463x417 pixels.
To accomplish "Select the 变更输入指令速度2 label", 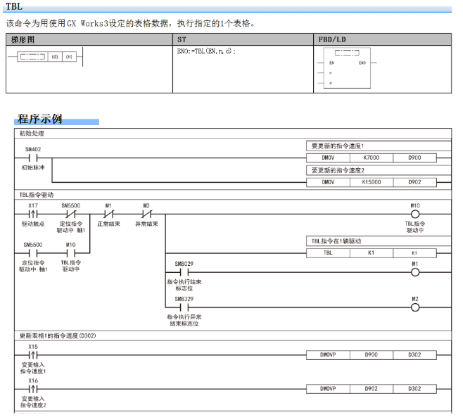I will click(x=33, y=402).
